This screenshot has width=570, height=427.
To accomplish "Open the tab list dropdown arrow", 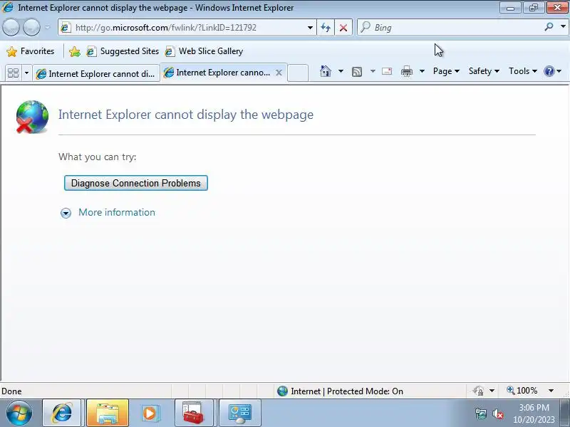I will click(26, 73).
